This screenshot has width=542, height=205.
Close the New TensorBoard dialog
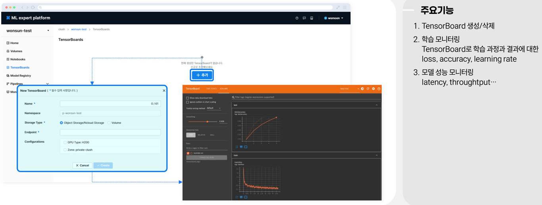click(164, 91)
